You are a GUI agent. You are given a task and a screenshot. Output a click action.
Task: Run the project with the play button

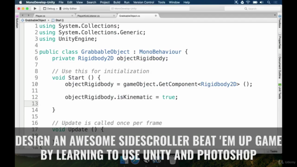tap(35, 8)
